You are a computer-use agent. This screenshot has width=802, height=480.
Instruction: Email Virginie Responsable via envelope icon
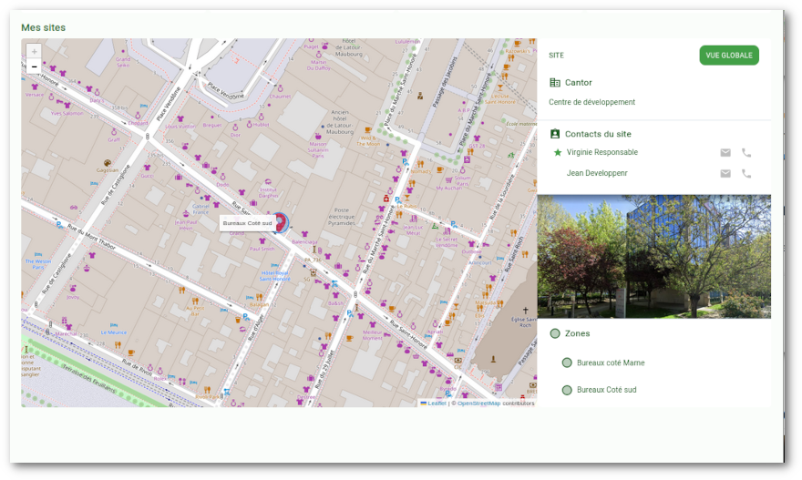(x=725, y=153)
